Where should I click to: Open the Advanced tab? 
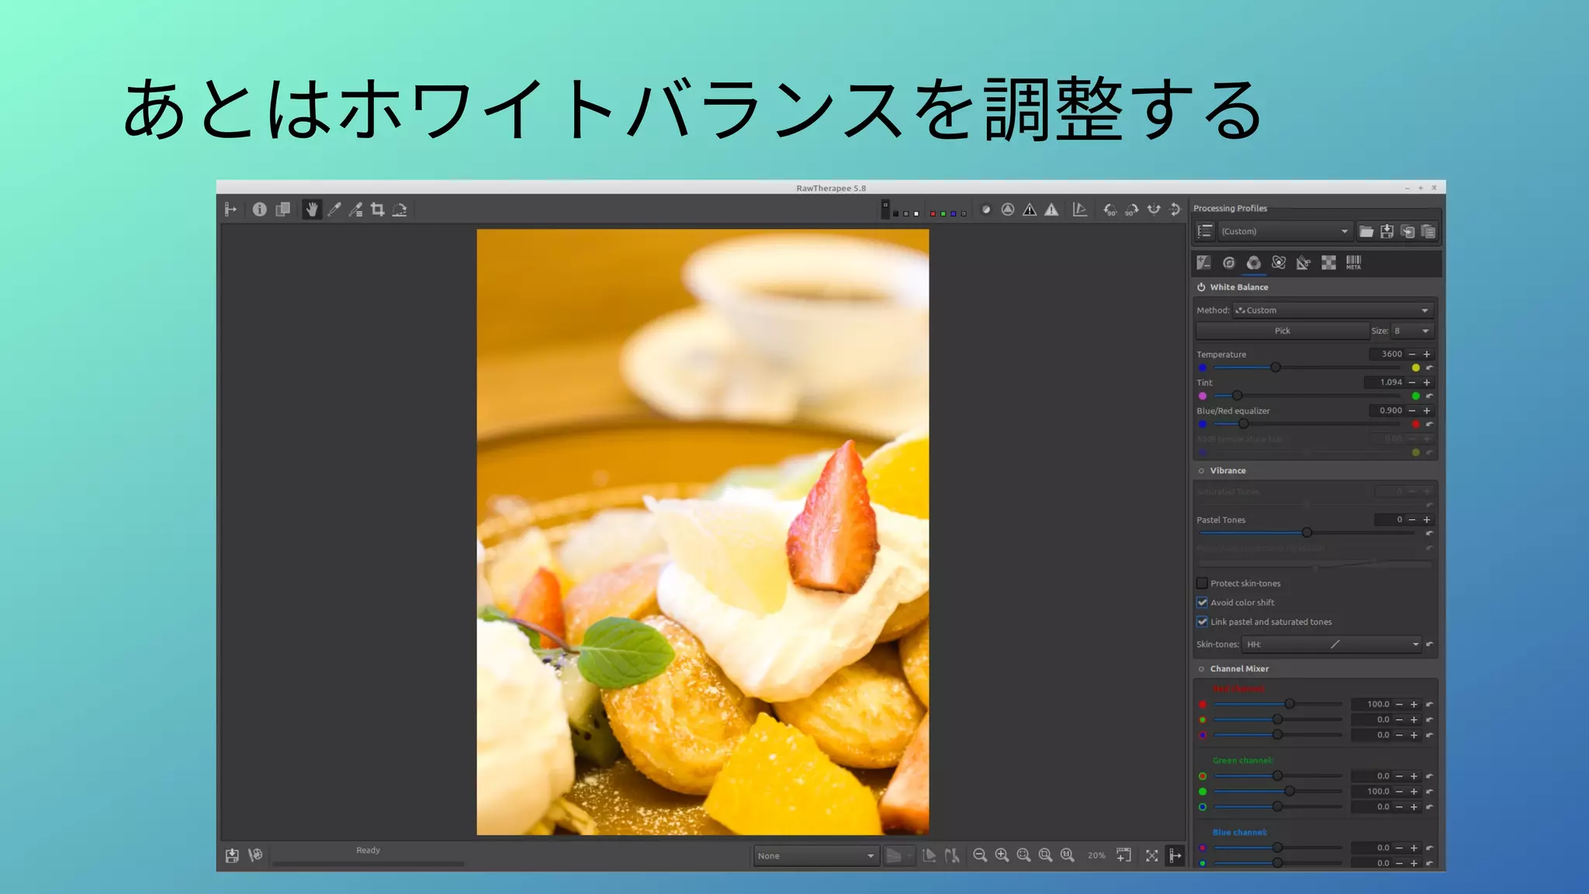[1279, 263]
